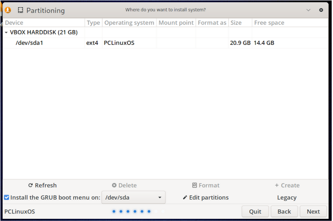Click the Delete partition button
This screenshot has width=333, height=221.
click(124, 185)
